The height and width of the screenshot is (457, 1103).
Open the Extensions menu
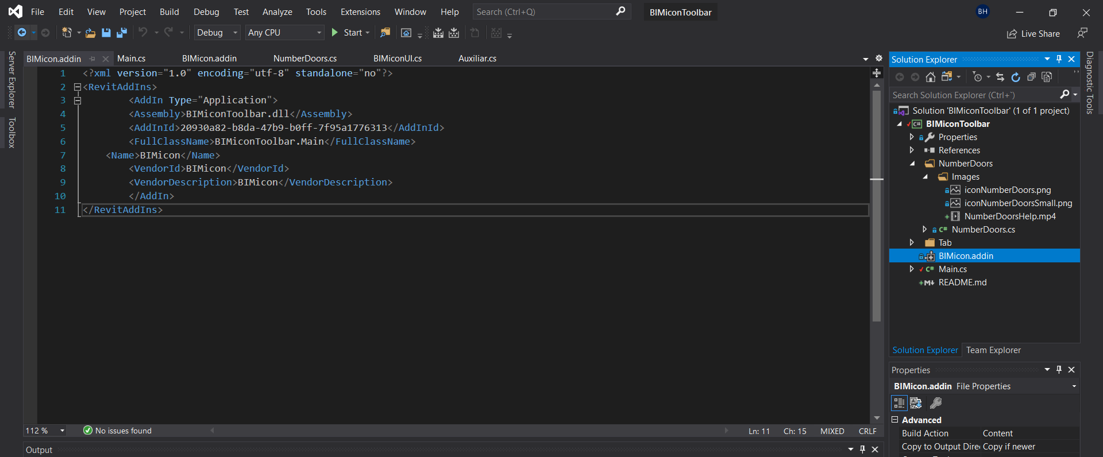360,12
